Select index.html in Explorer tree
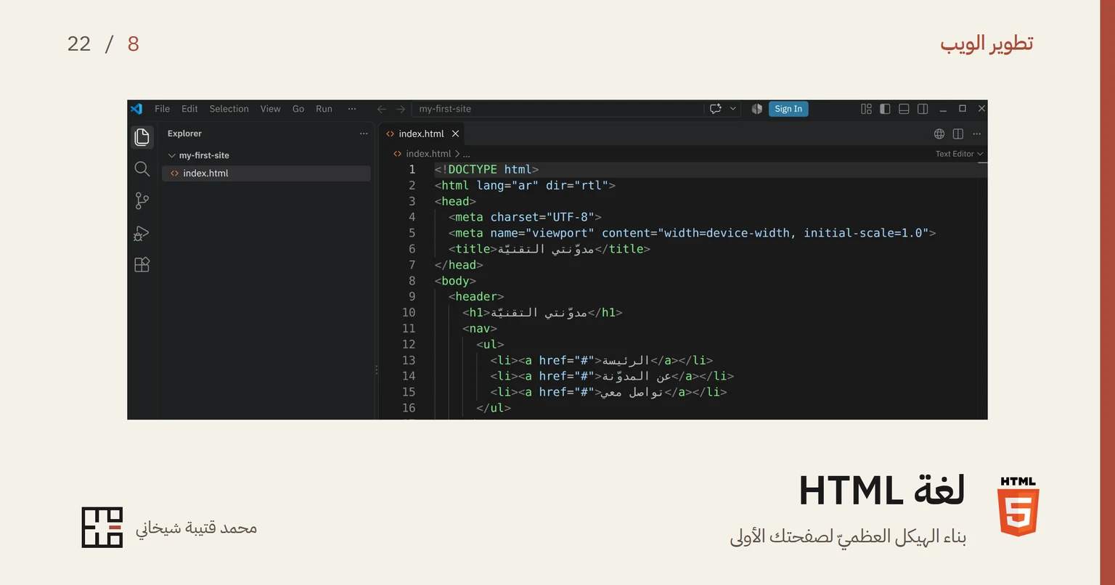Image resolution: width=1115 pixels, height=585 pixels. [266, 173]
